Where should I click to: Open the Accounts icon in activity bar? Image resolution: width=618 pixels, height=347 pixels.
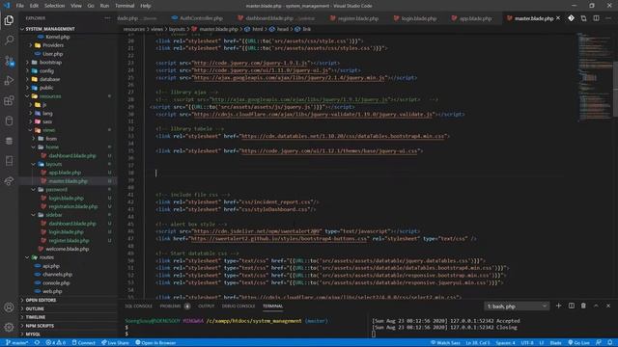click(9, 307)
